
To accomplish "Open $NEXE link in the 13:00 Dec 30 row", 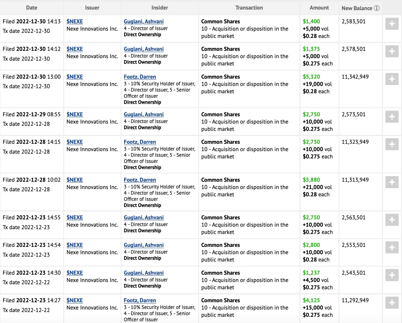I will (74, 77).
